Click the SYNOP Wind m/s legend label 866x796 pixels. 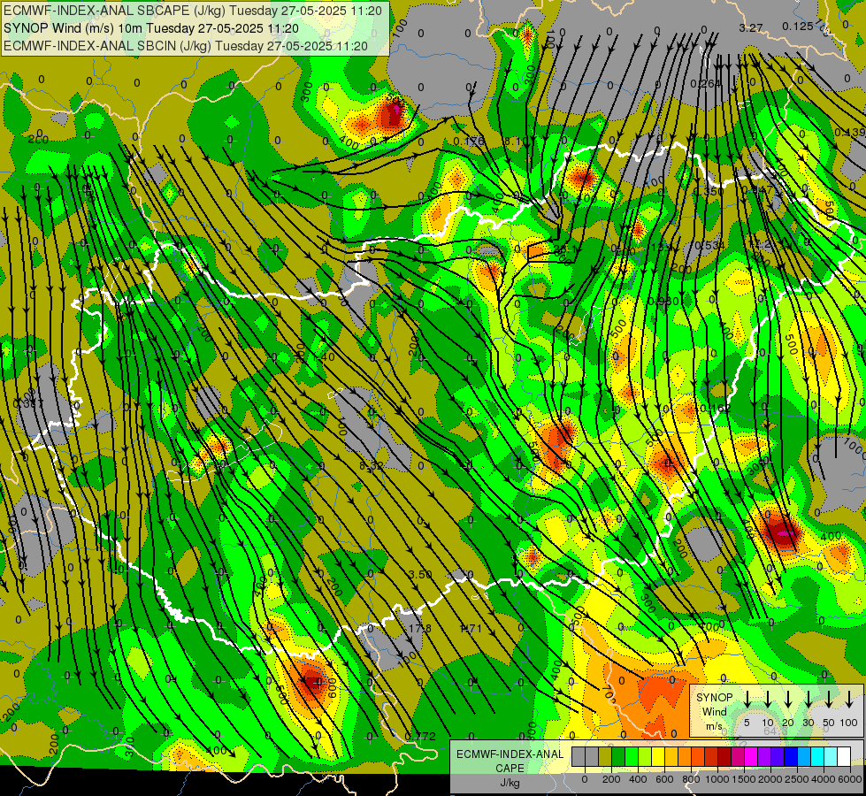click(x=715, y=711)
